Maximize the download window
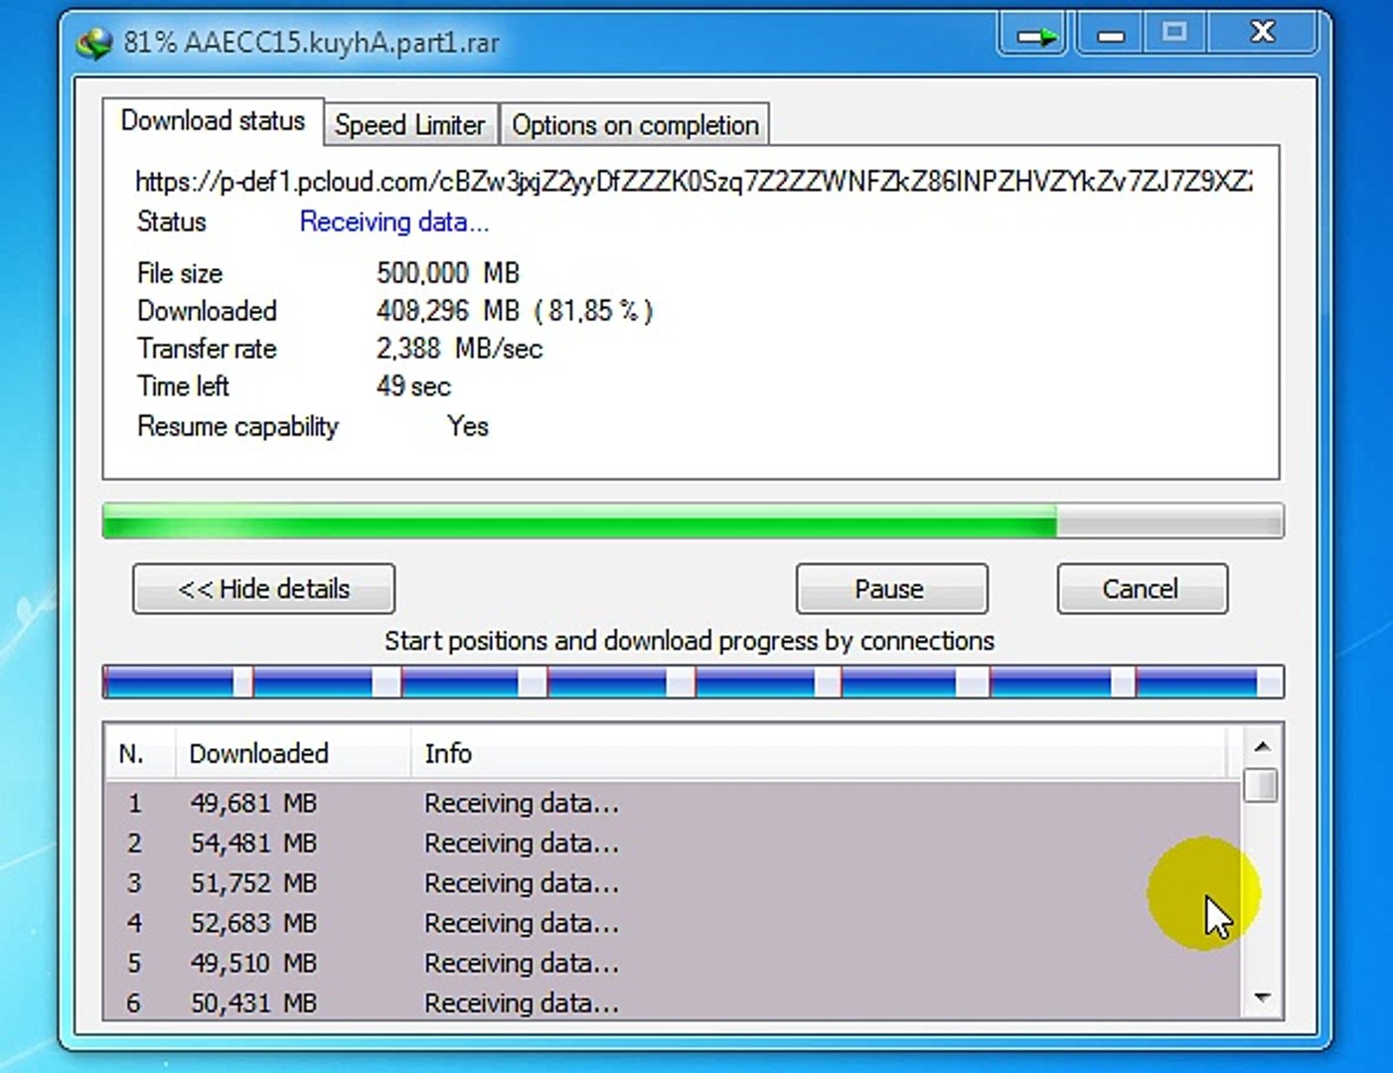1393x1073 pixels. point(1174,34)
